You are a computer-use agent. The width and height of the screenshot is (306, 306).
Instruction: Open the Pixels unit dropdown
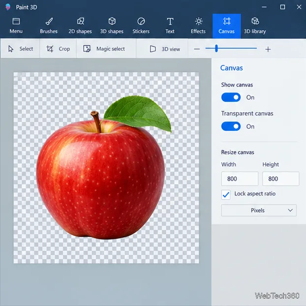coord(259,210)
